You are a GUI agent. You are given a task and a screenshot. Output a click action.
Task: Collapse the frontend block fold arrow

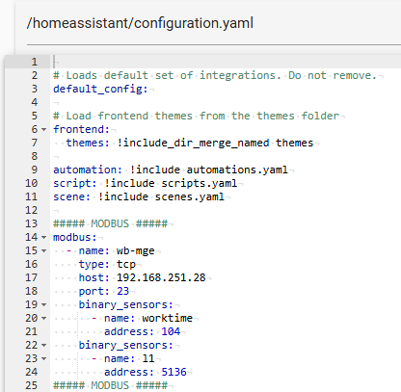coord(43,129)
